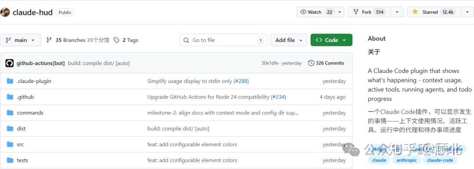This screenshot has height=169, width=474.
Task: Click the Go to file search field
Action: click(x=223, y=40)
